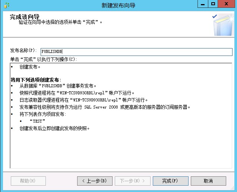Click the 快照代理进程 account line
Screen dimensions: 237x192
(x=77, y=93)
